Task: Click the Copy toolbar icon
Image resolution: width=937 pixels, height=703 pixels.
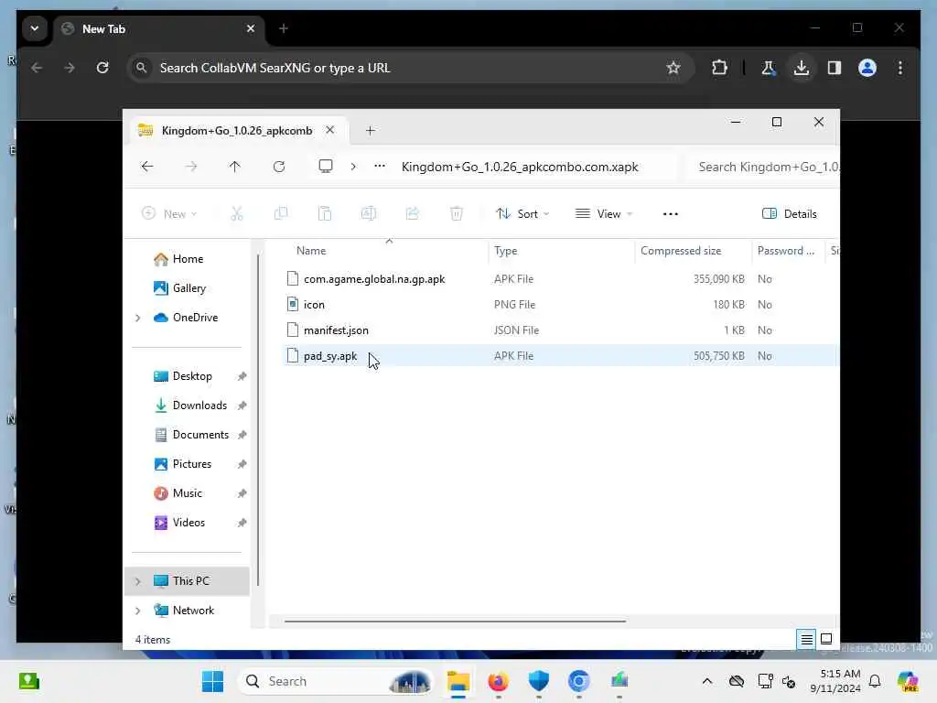Action: [280, 213]
